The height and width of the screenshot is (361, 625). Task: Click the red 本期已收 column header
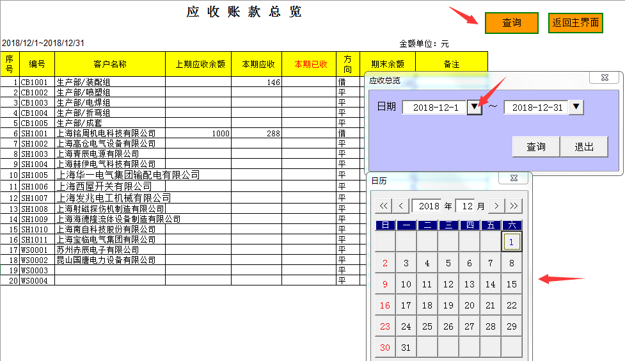click(310, 64)
